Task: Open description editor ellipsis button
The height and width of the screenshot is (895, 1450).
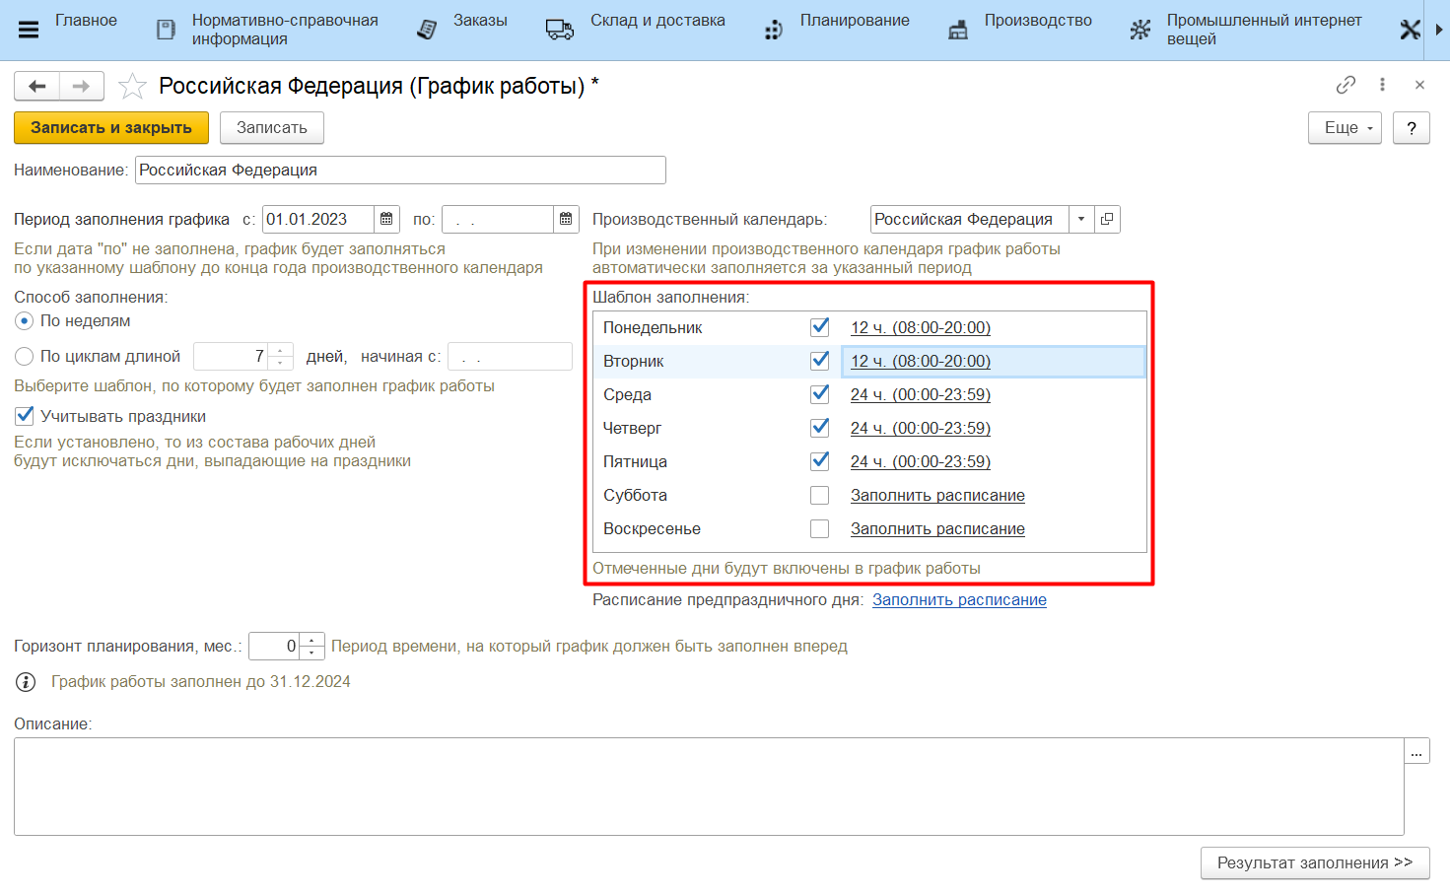Action: pyautogui.click(x=1416, y=751)
